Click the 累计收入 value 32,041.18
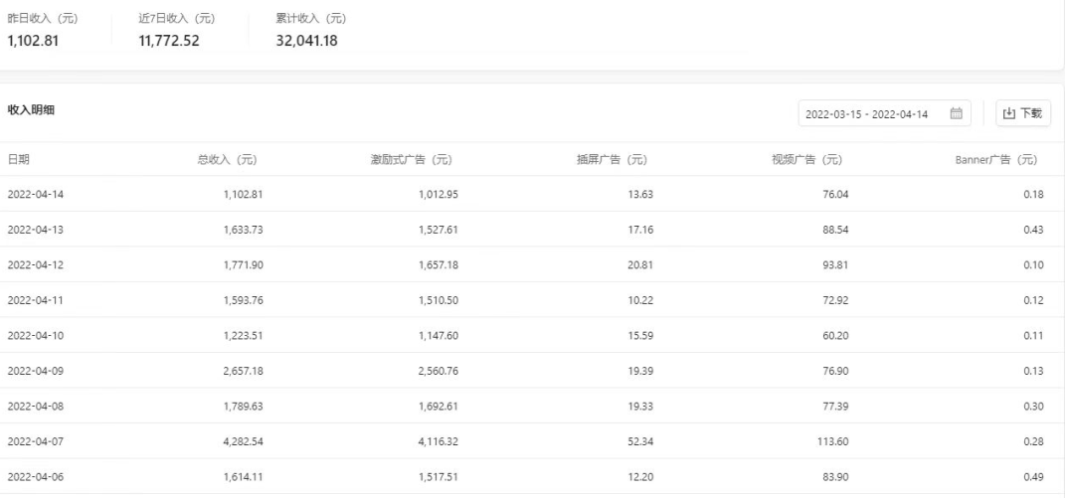The height and width of the screenshot is (498, 1065). click(x=307, y=41)
